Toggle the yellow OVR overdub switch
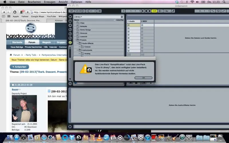 (154, 11)
